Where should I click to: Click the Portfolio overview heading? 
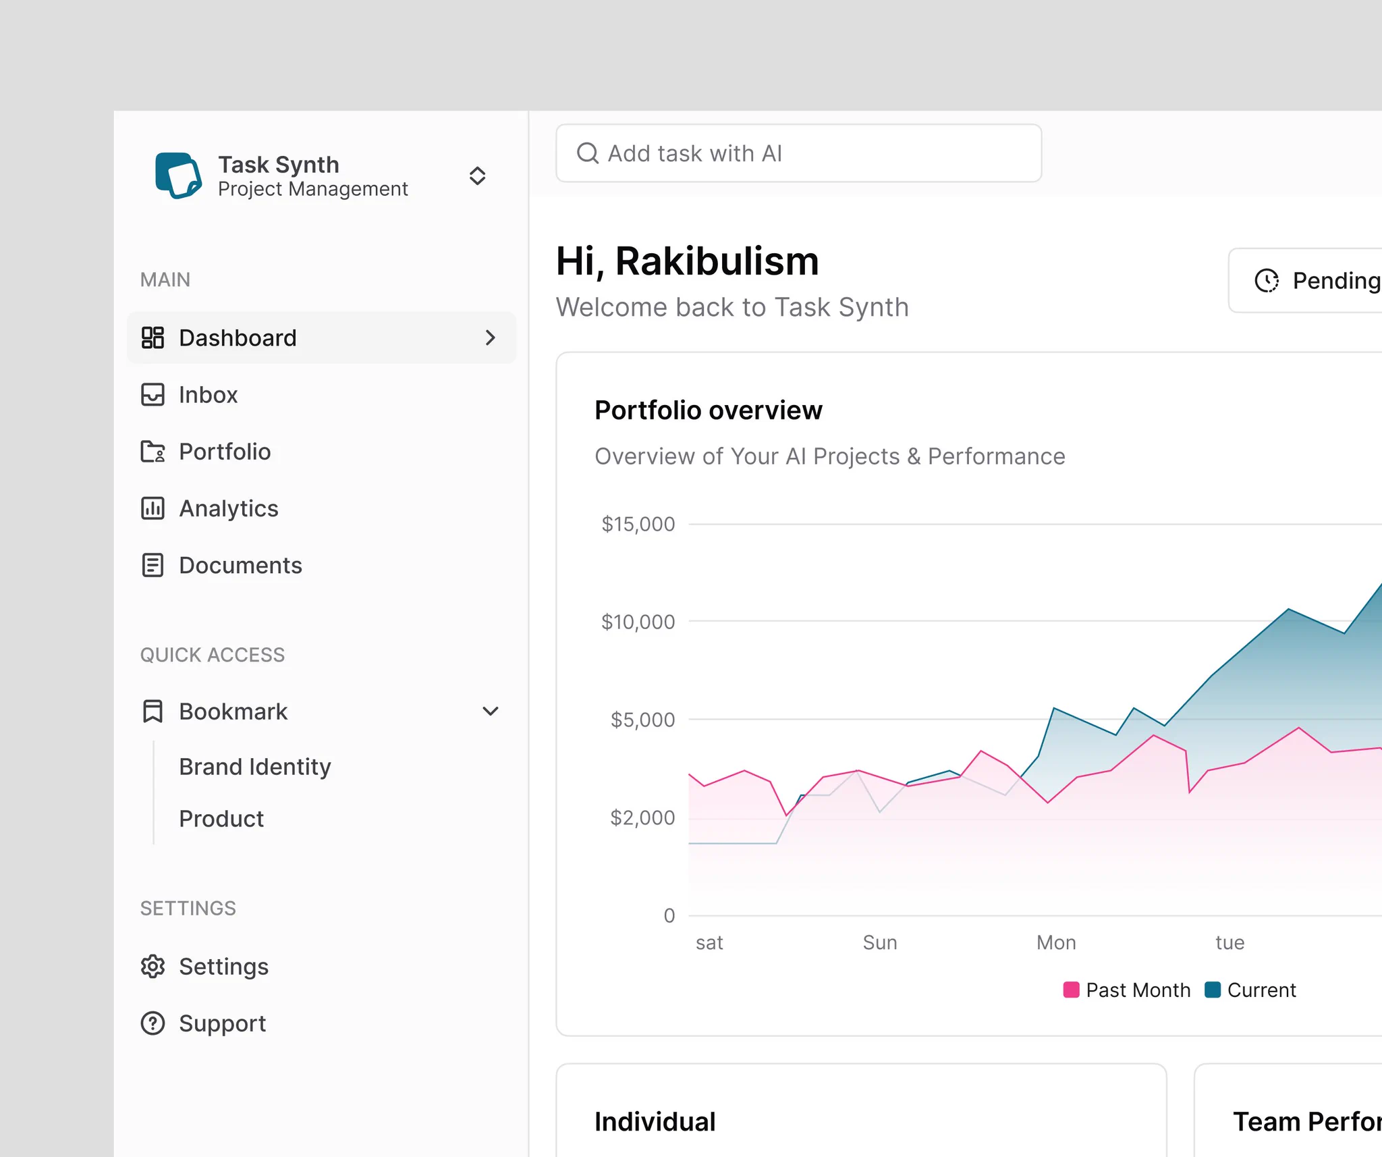coord(708,410)
